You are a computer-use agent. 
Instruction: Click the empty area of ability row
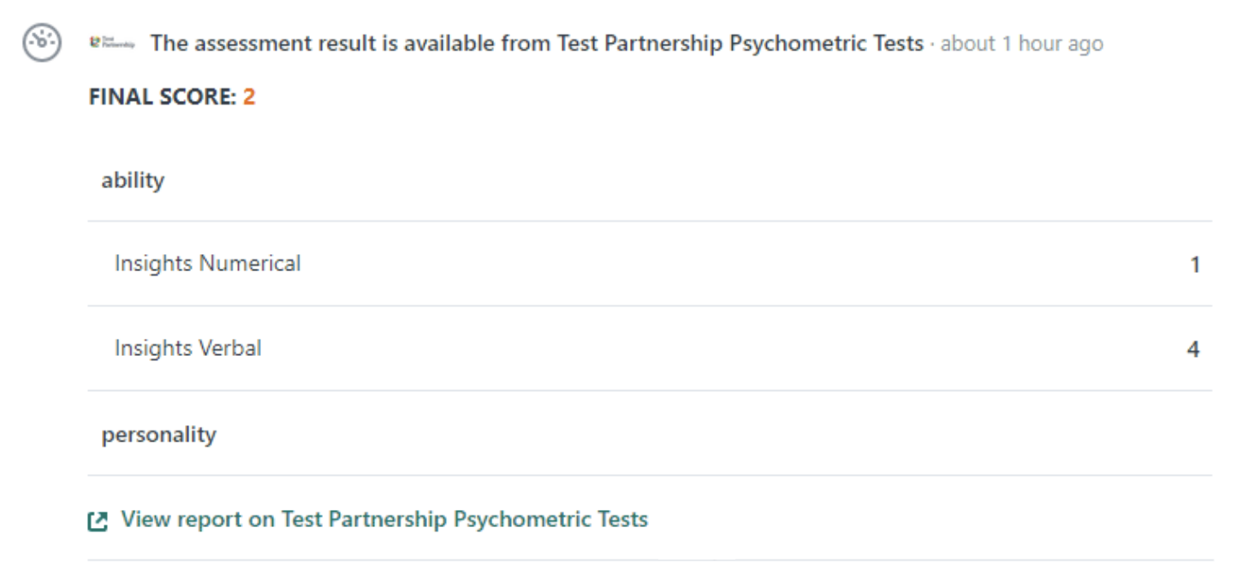tap(688, 181)
